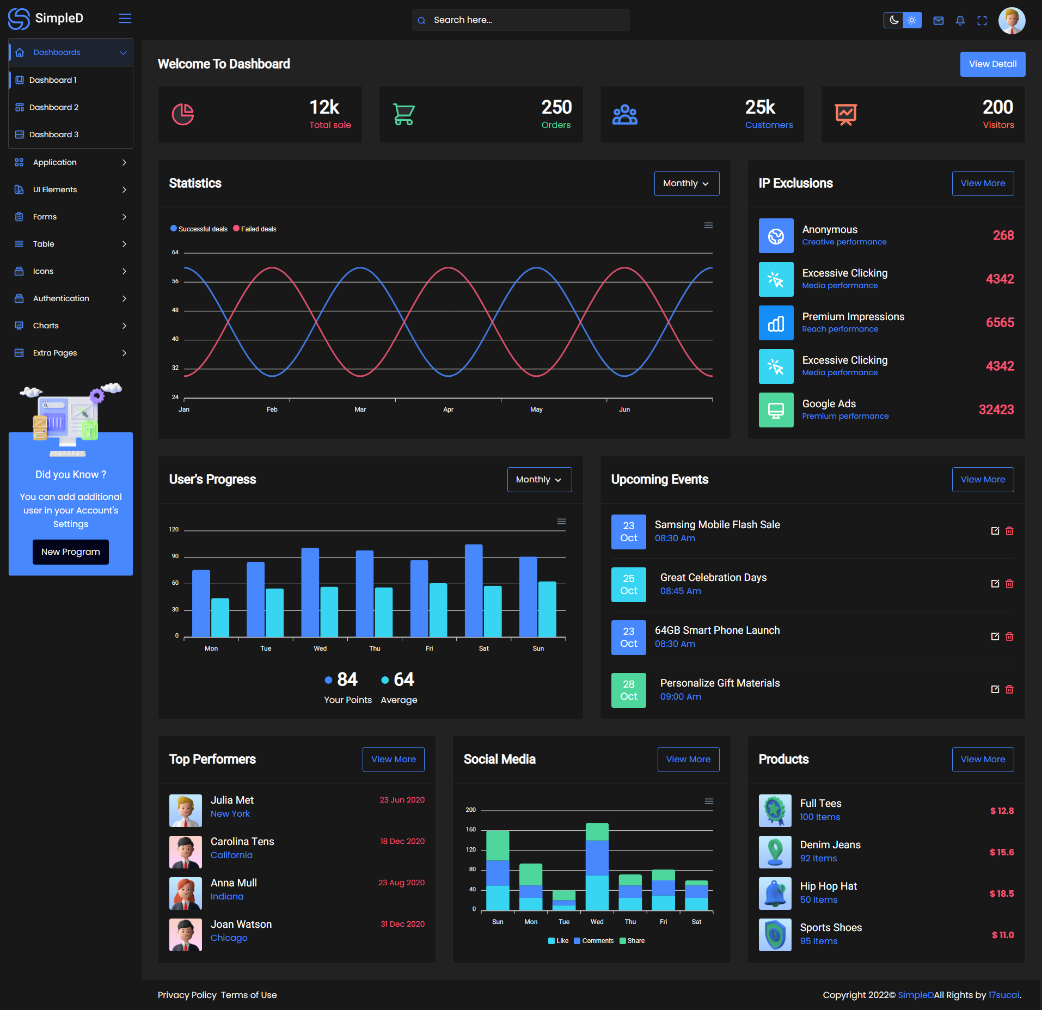Expand the Application sidebar menu

(71, 162)
